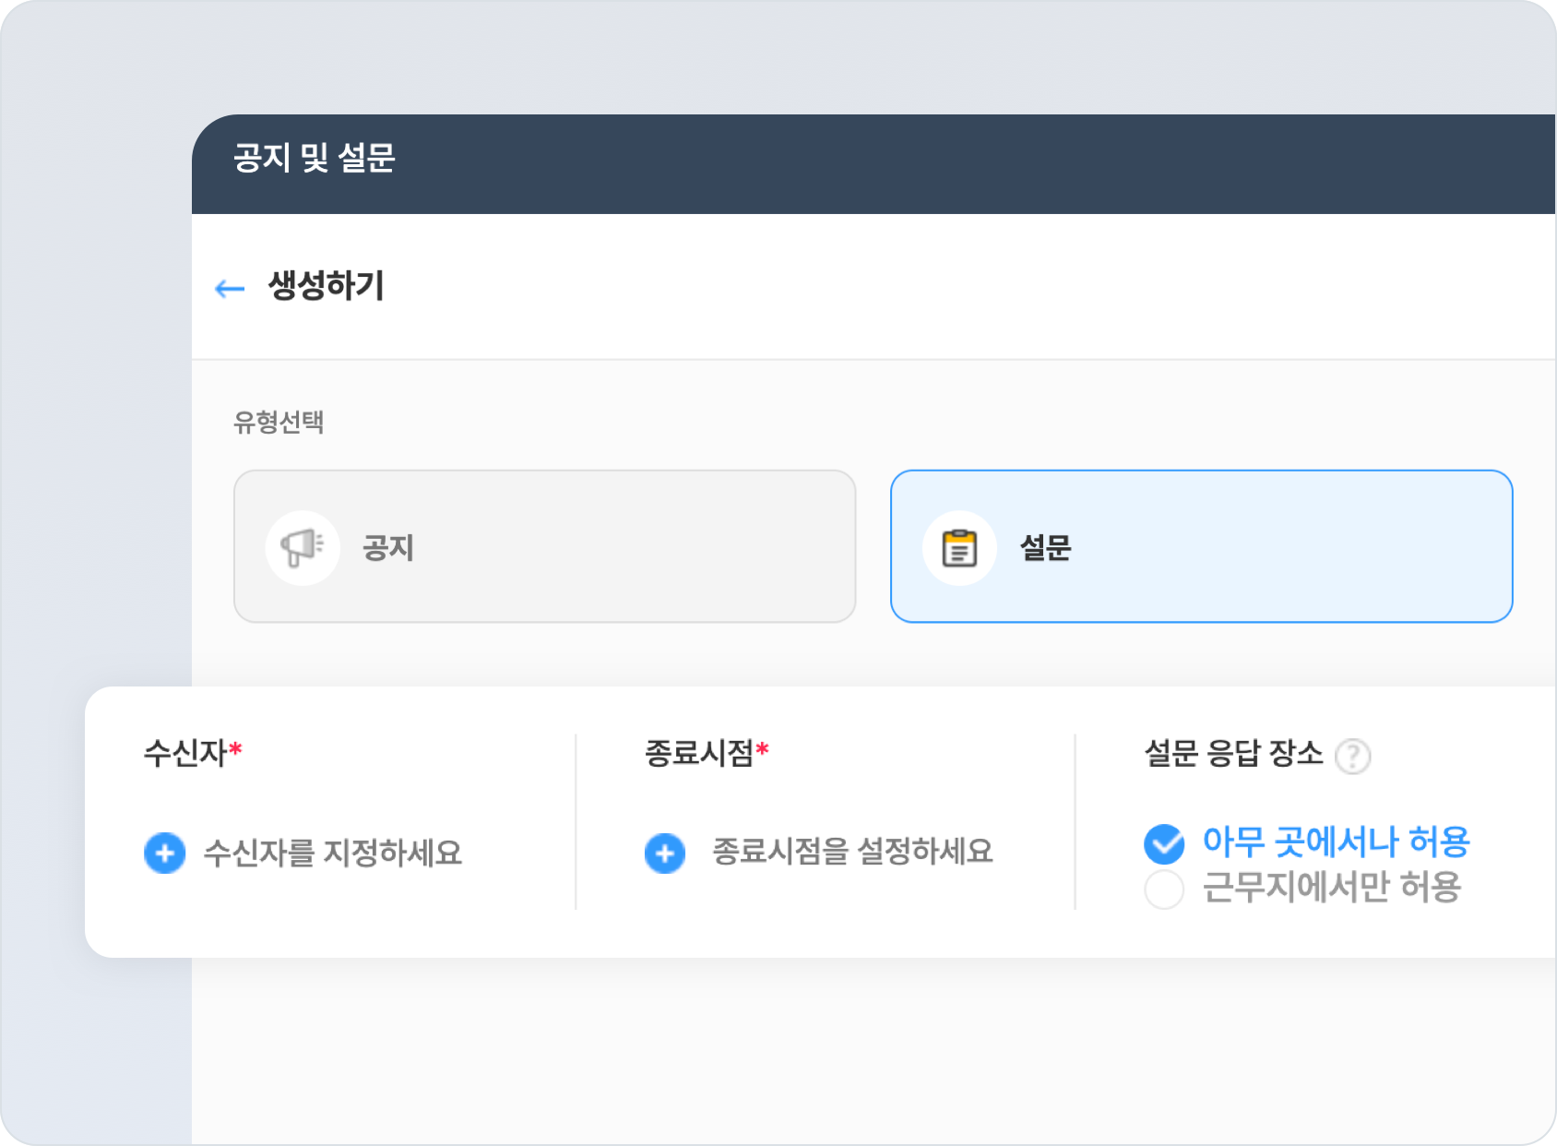Click the clipboard icon on 설문 card

pyautogui.click(x=959, y=548)
